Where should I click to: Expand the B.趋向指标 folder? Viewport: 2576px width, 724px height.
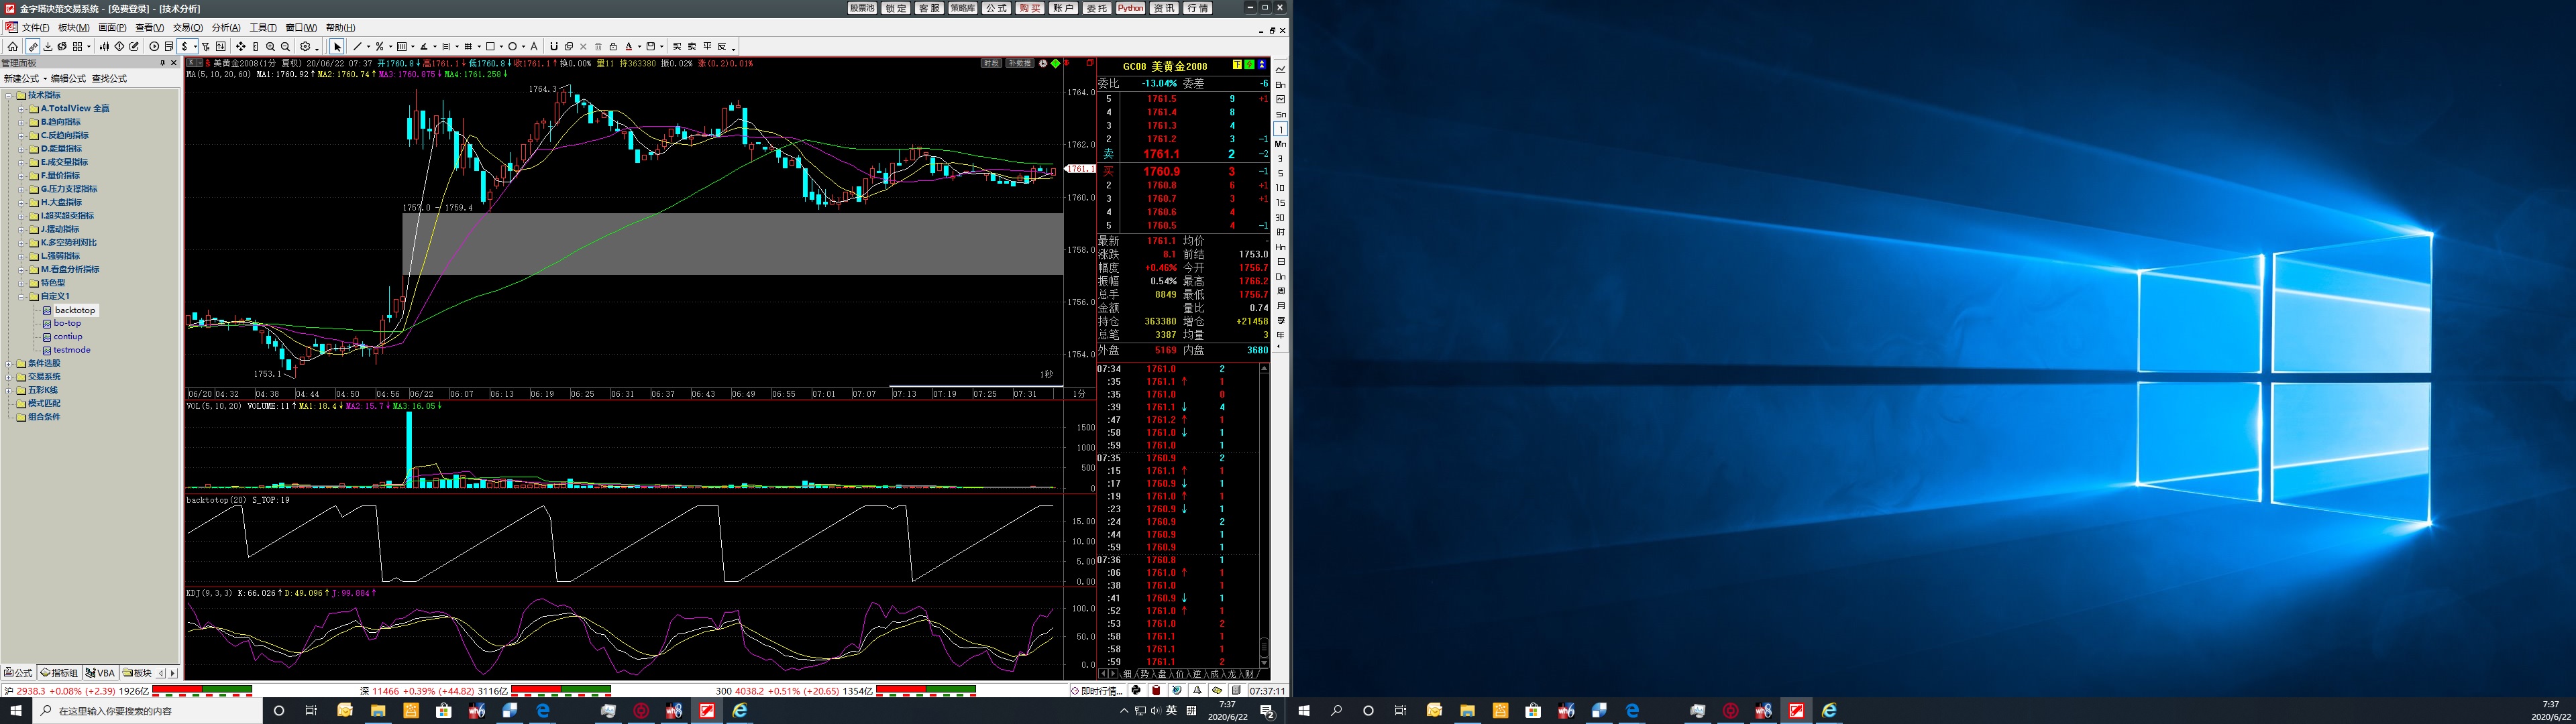tap(21, 122)
